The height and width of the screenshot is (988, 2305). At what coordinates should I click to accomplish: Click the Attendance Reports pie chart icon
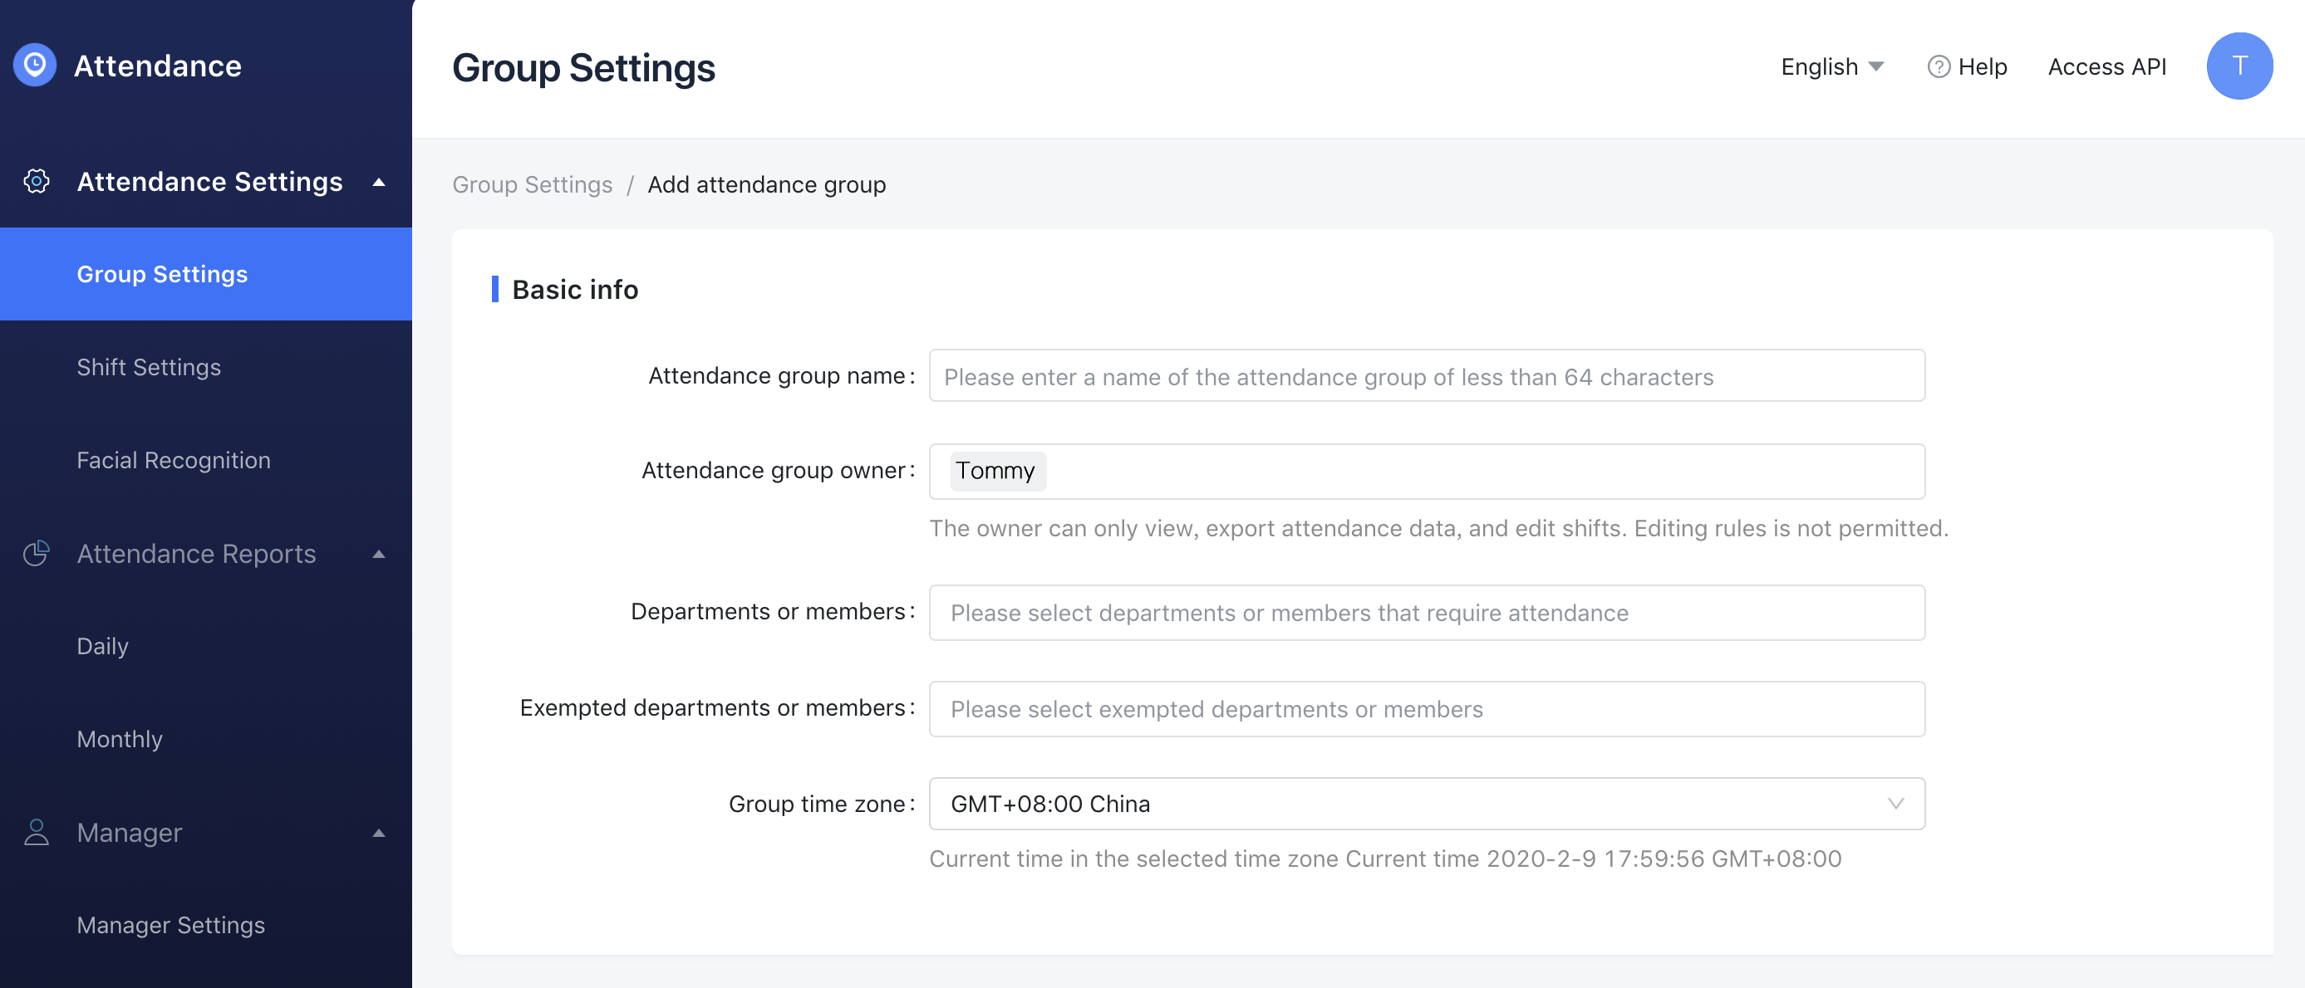click(x=36, y=554)
